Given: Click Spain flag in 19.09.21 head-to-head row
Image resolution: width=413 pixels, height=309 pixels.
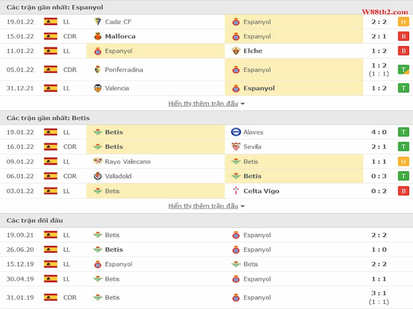Looking at the screenshot, I should (51, 235).
